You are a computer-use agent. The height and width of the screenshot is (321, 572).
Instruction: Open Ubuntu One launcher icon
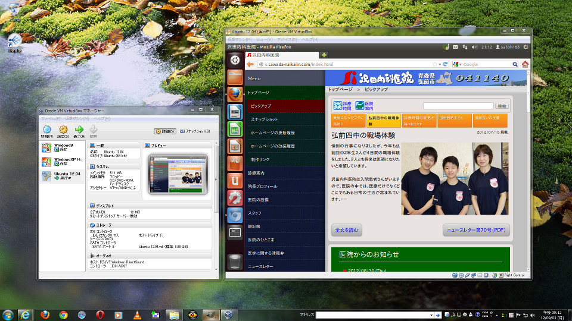(x=235, y=181)
